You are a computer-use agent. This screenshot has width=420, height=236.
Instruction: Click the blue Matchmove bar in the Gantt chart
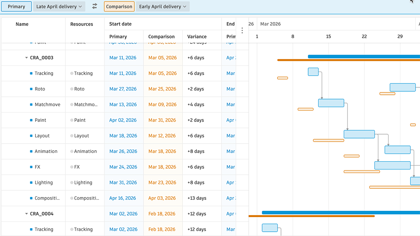coord(331,103)
